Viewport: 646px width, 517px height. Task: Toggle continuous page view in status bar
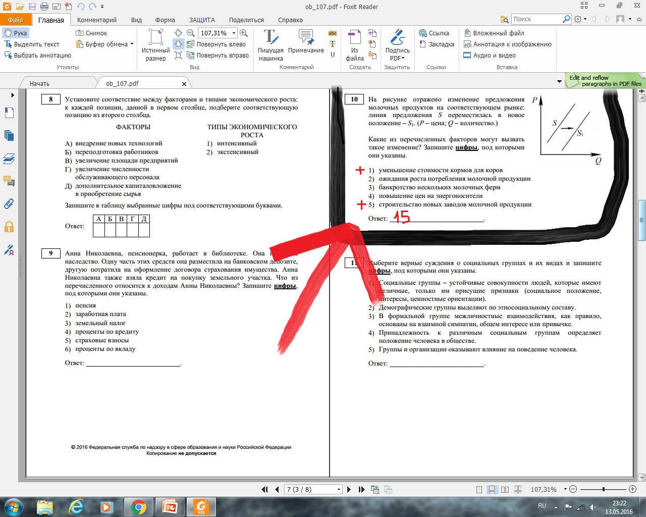point(492,489)
